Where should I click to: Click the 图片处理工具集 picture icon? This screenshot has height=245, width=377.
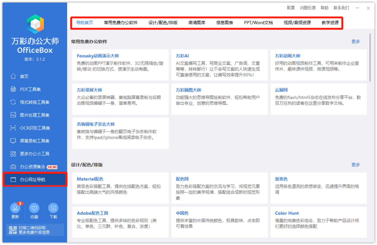[x=13, y=115]
